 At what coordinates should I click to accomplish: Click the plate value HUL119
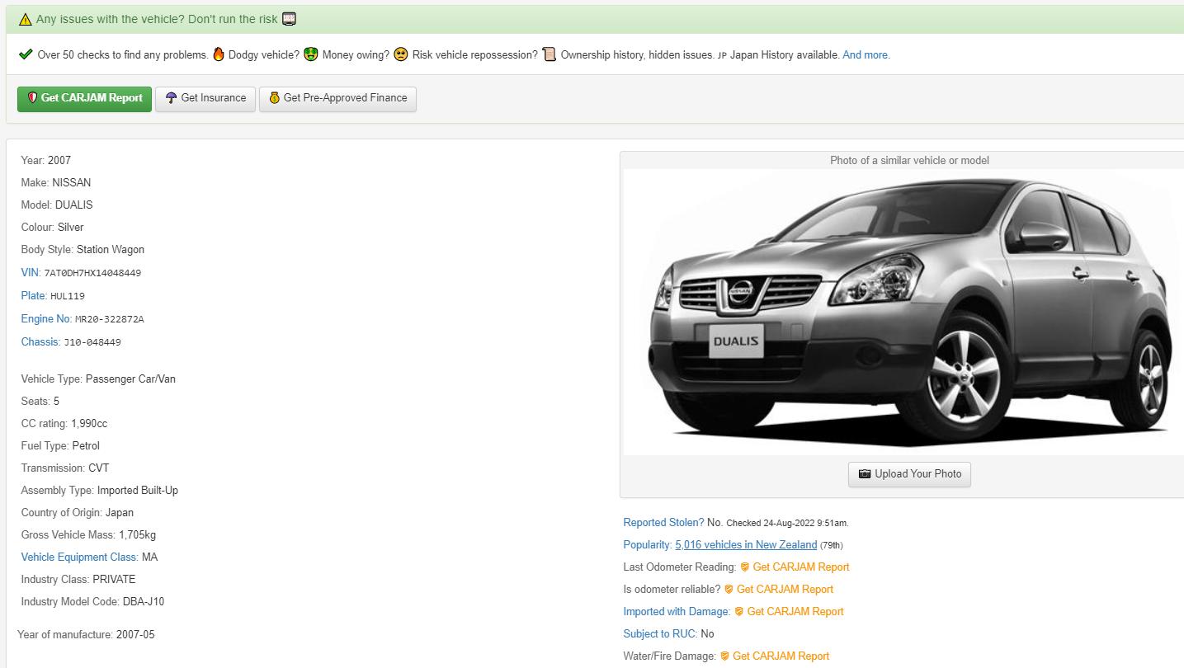(68, 296)
